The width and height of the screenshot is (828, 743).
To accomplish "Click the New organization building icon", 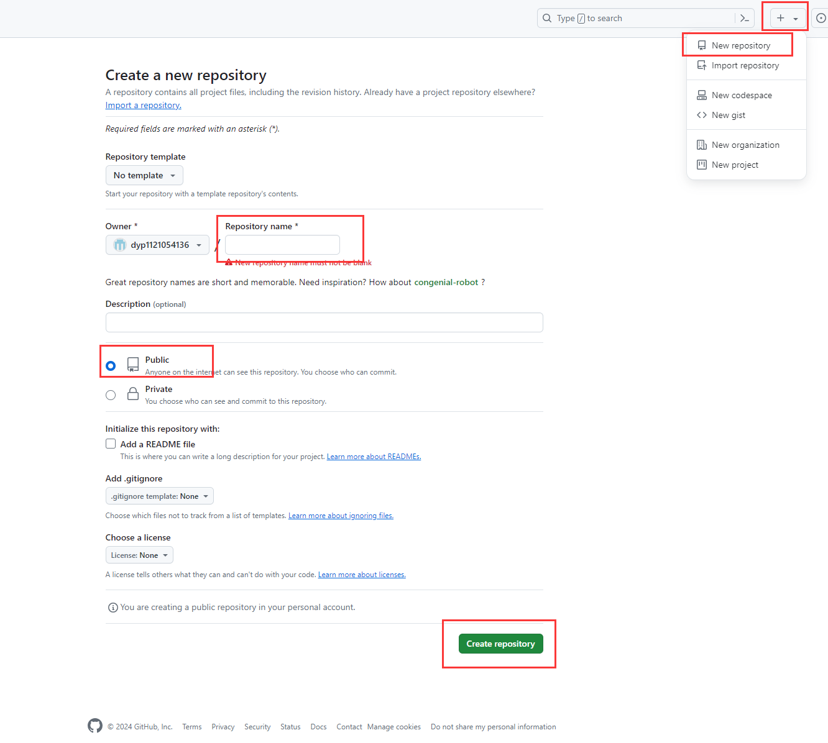I will [702, 145].
